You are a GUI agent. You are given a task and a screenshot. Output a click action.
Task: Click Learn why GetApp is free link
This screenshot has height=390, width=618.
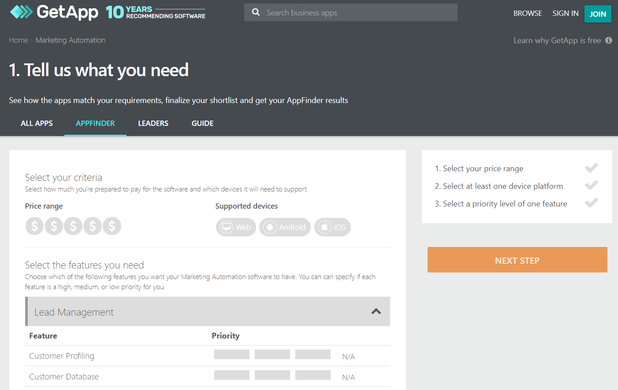557,40
